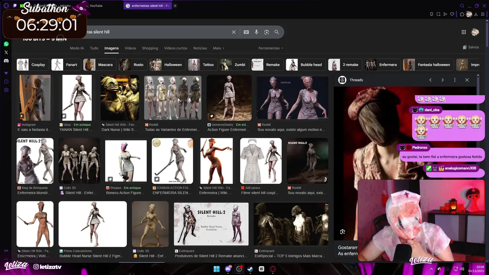The height and width of the screenshot is (275, 489).
Task: Open the Opera extensions cube icon
Action: 462,14
